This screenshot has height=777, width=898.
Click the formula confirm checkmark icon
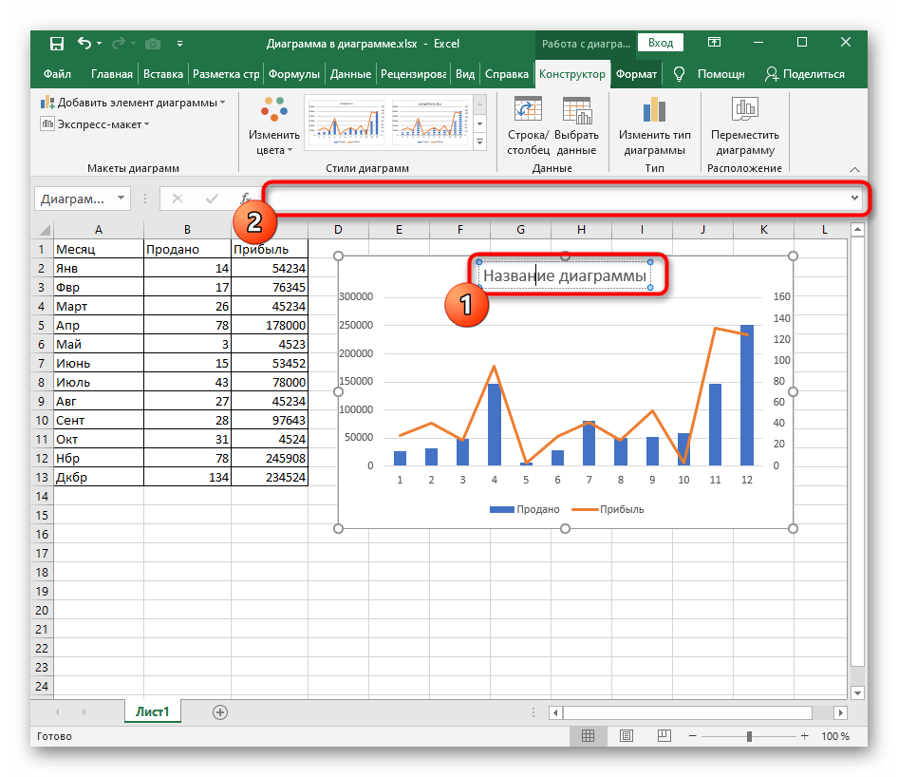click(x=212, y=199)
